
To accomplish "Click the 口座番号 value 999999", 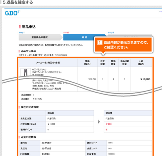I will (112, 154).
